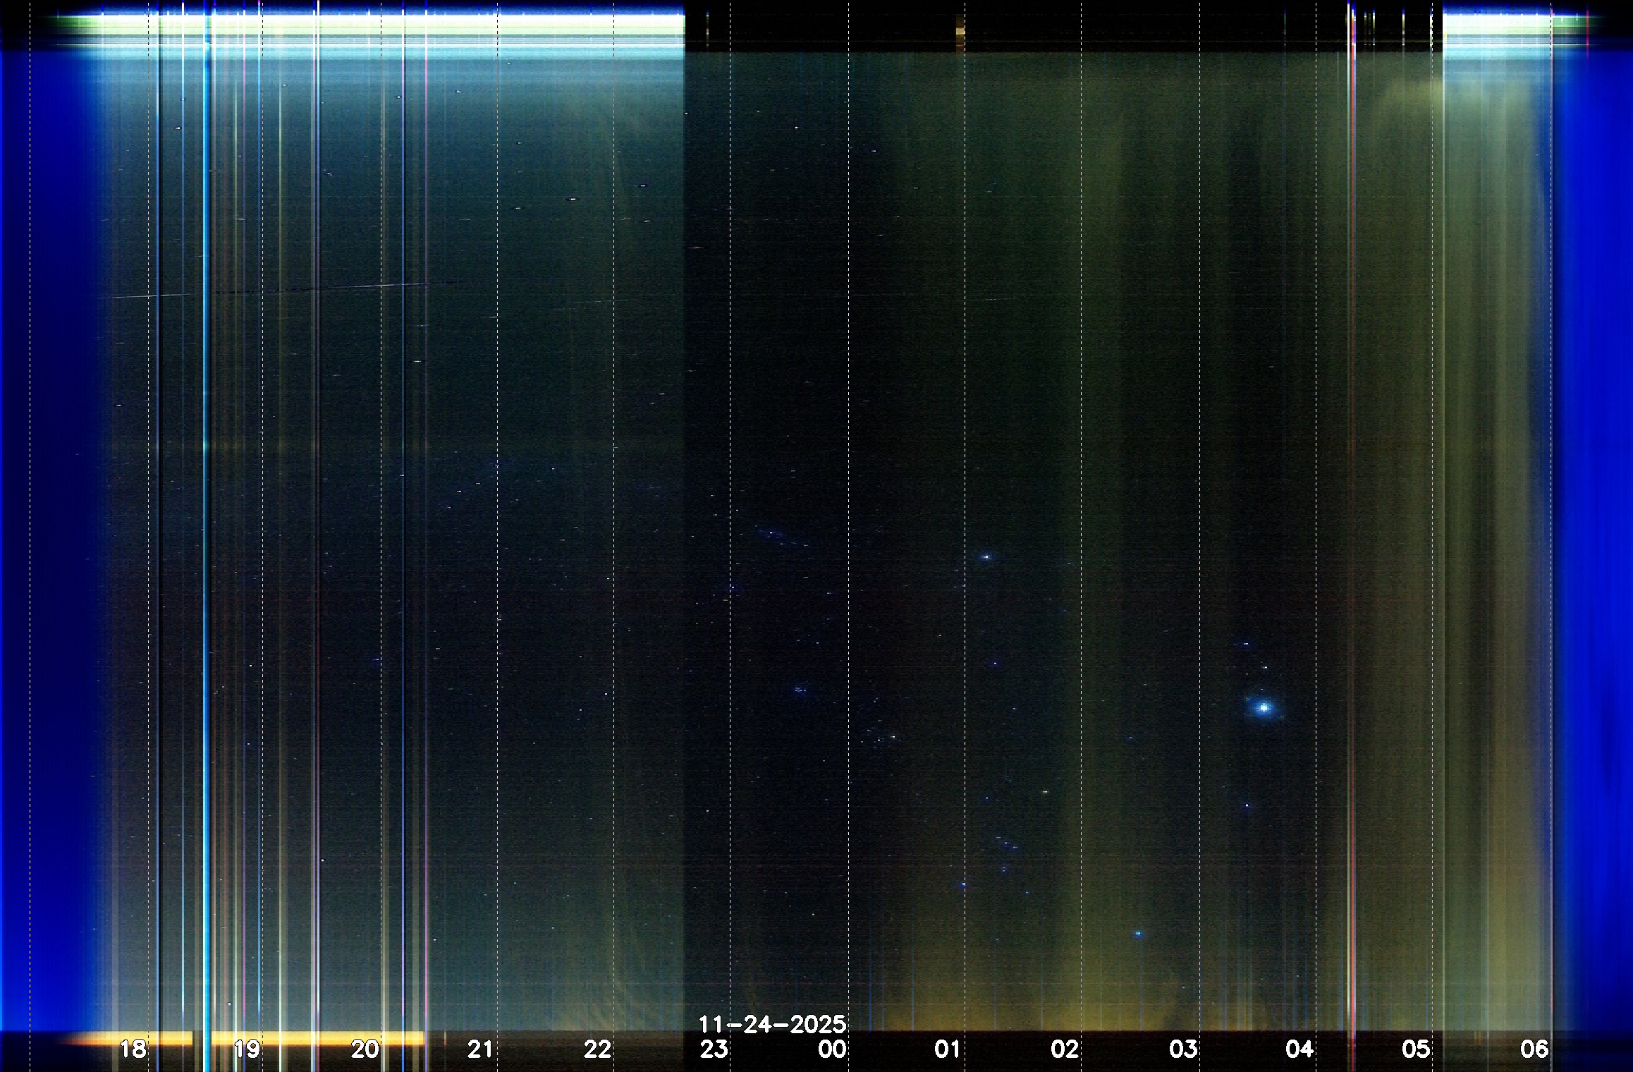Select the 00 midnight hour label

click(x=832, y=1049)
